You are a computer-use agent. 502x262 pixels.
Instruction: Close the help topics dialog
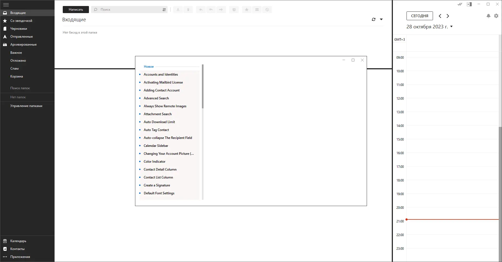pos(362,60)
